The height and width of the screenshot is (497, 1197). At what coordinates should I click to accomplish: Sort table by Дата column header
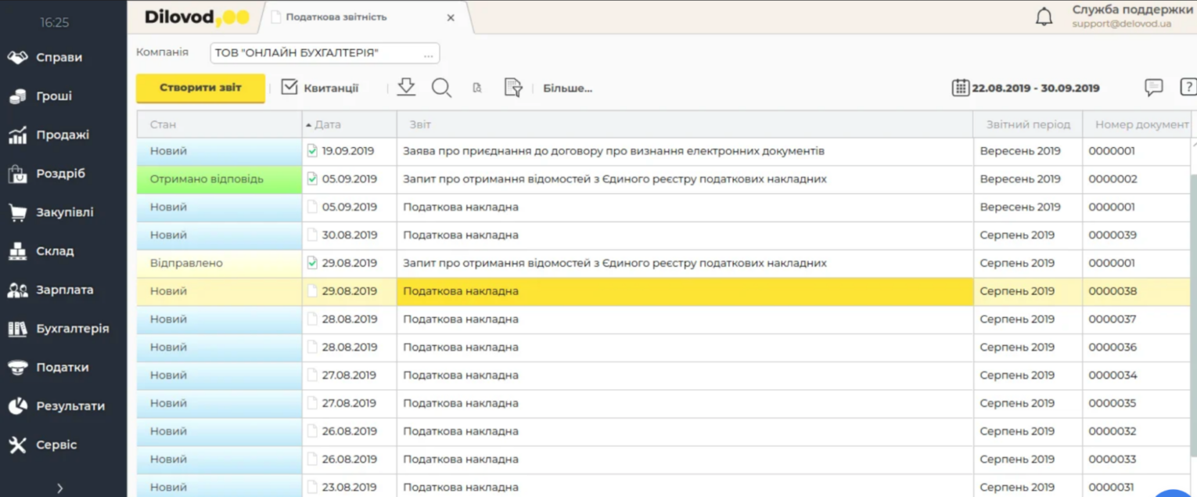pos(327,124)
